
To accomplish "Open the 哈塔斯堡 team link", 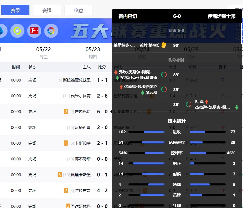I will click(x=82, y=128).
